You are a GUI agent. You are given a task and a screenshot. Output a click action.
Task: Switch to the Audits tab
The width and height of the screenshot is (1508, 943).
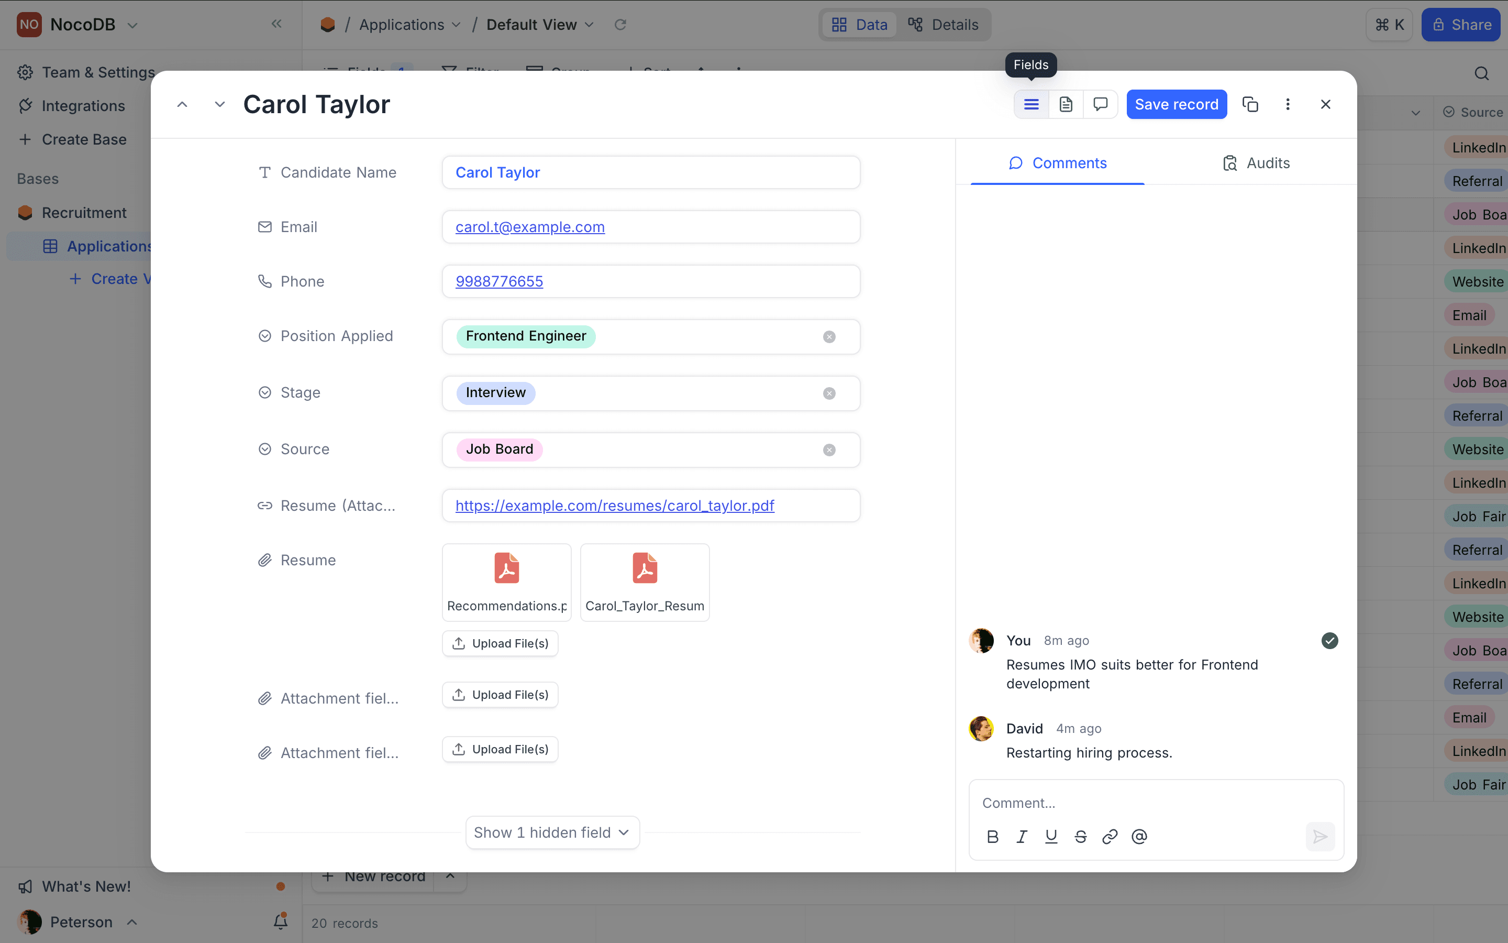pyautogui.click(x=1256, y=163)
